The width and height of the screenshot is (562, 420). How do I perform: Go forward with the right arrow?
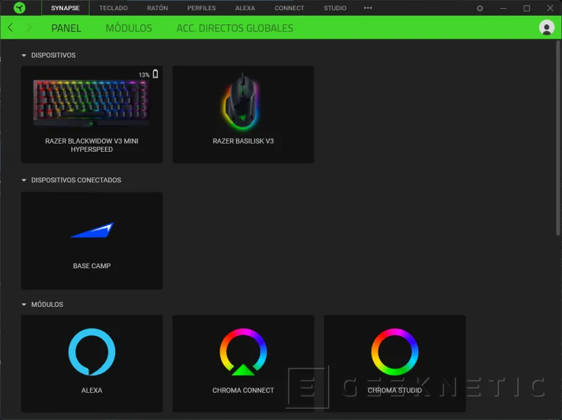pos(29,28)
